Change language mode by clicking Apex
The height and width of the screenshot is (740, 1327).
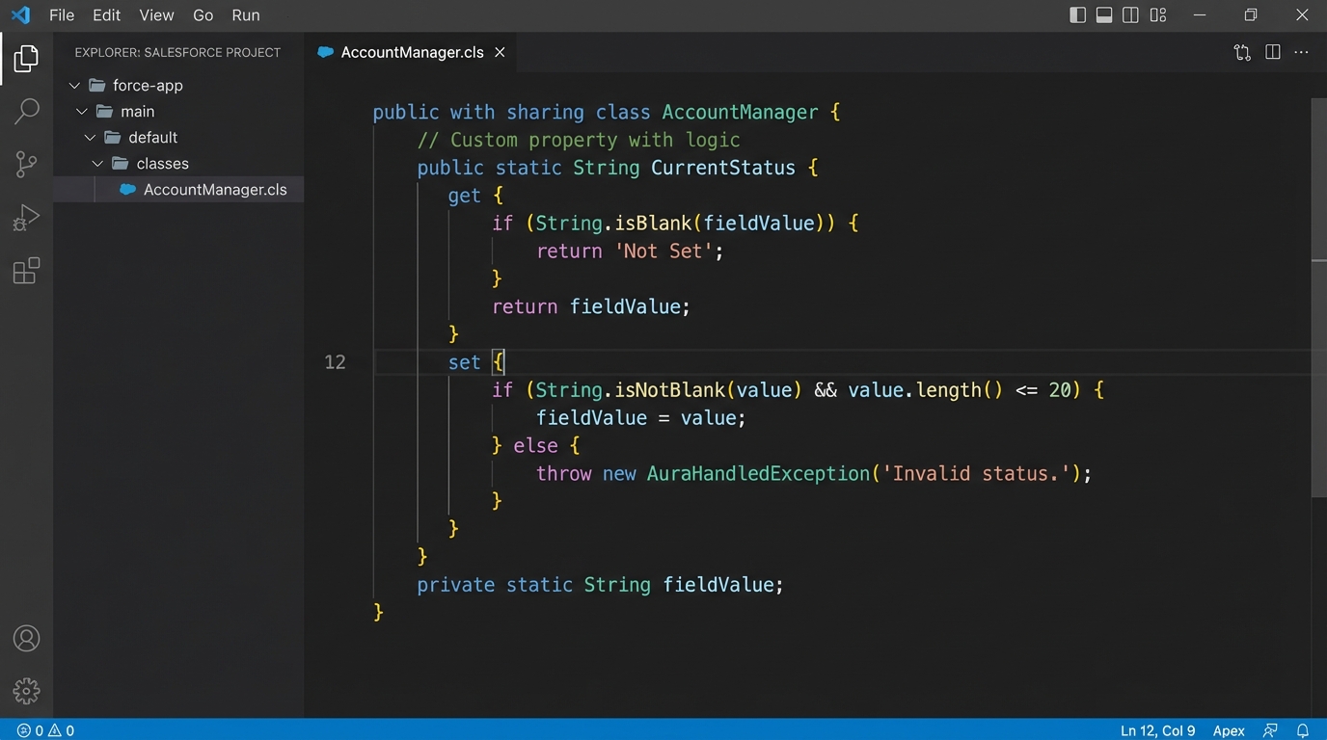pos(1228,730)
